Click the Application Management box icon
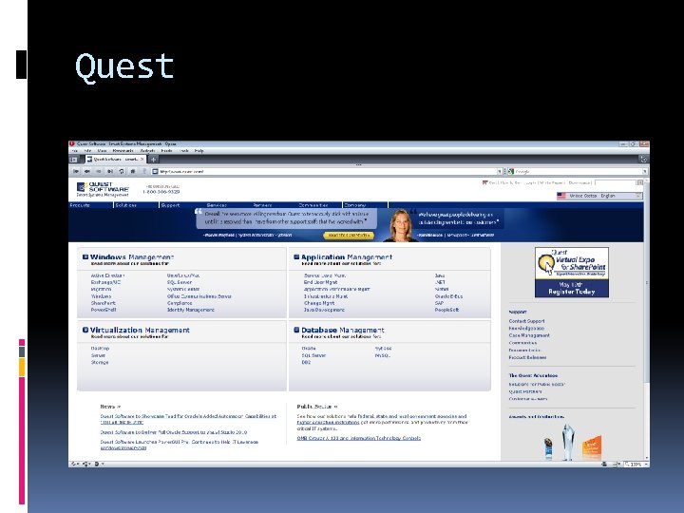 (296, 256)
